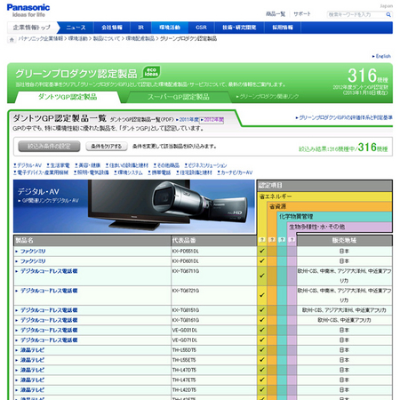Jump to 住まいの設備と建材 category
400x400 pixels.
click(127, 165)
